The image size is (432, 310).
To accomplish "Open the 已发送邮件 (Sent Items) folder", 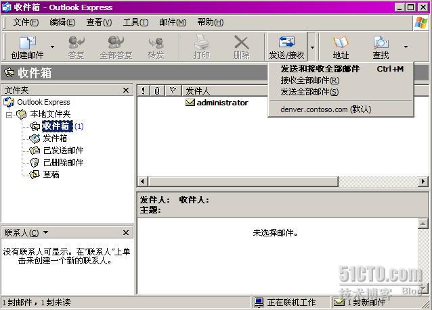I will (x=62, y=151).
